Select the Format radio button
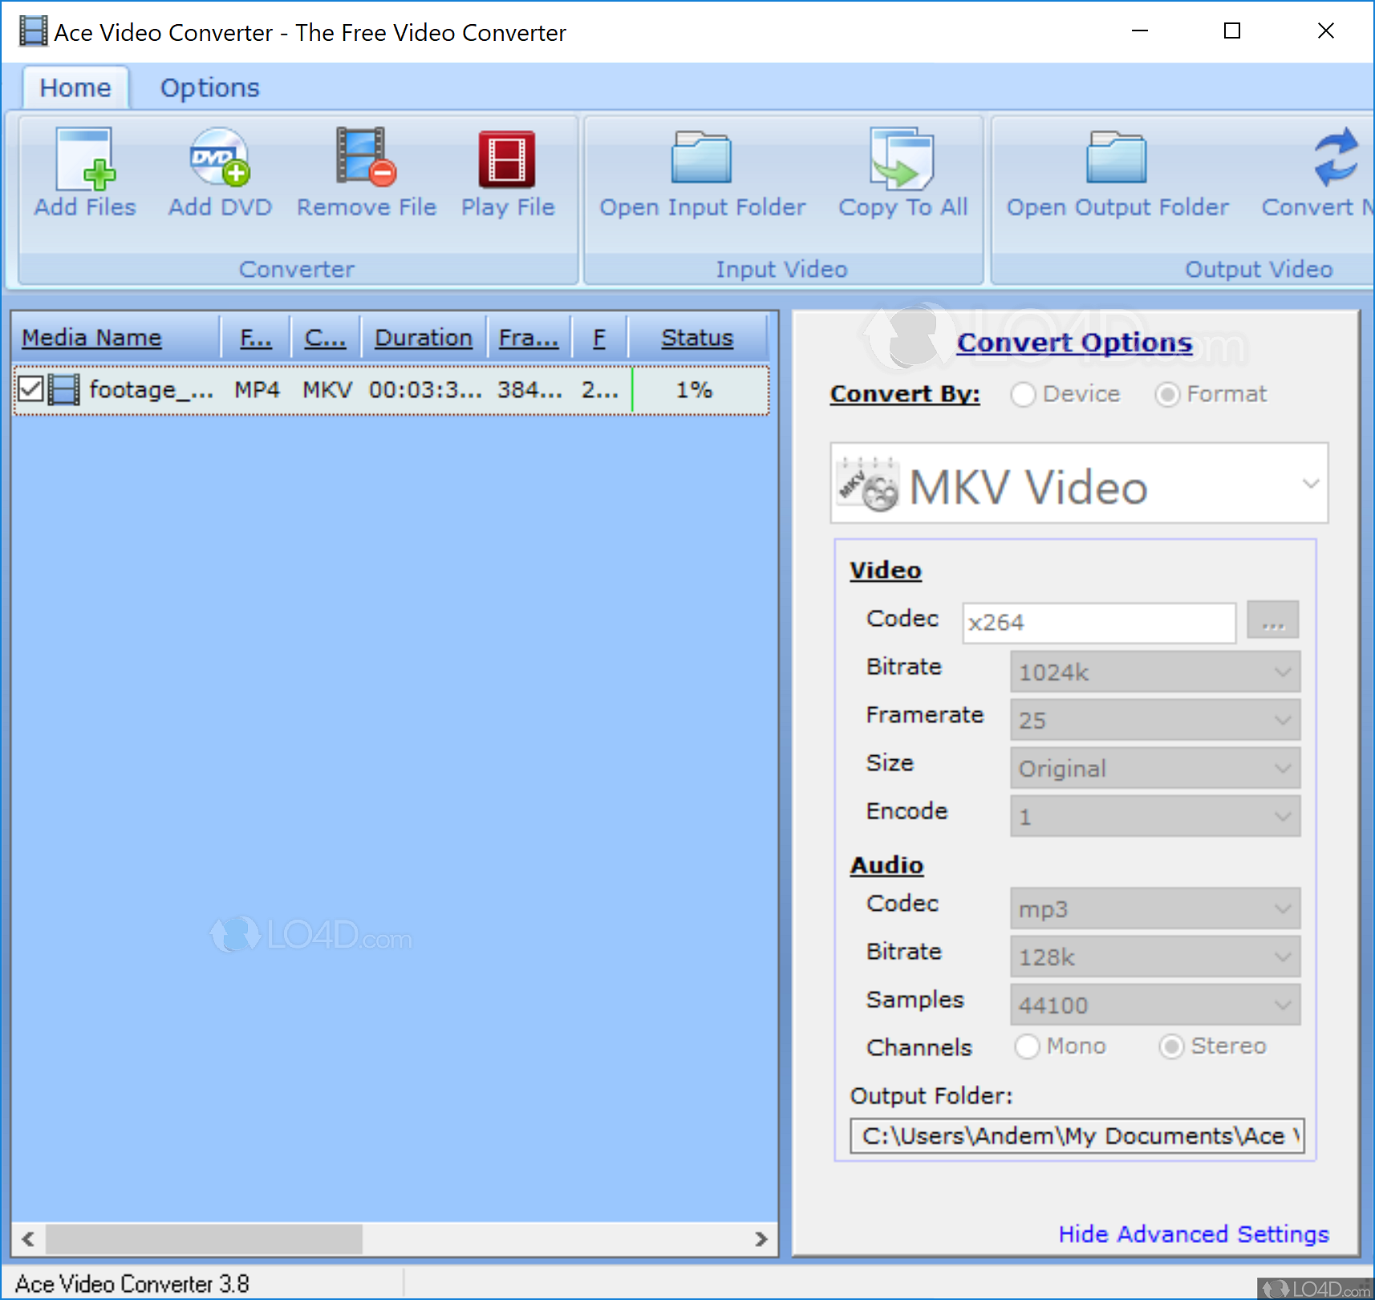The width and height of the screenshot is (1375, 1300). click(1167, 394)
